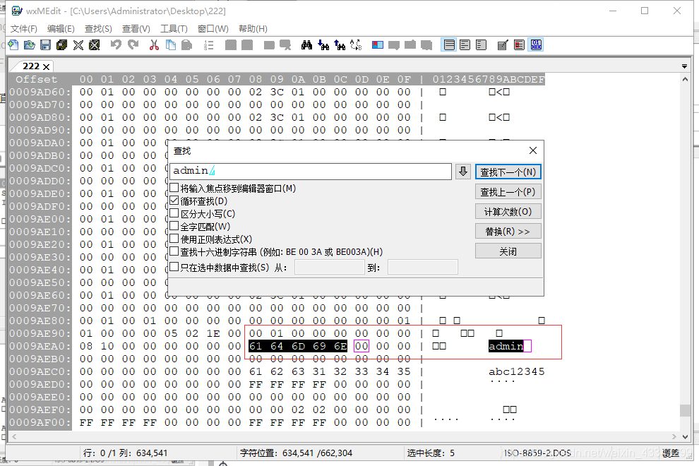Viewport: 699px width, 466px height.
Task: Click the vertical scrollbar up arrow
Action: click(x=685, y=79)
